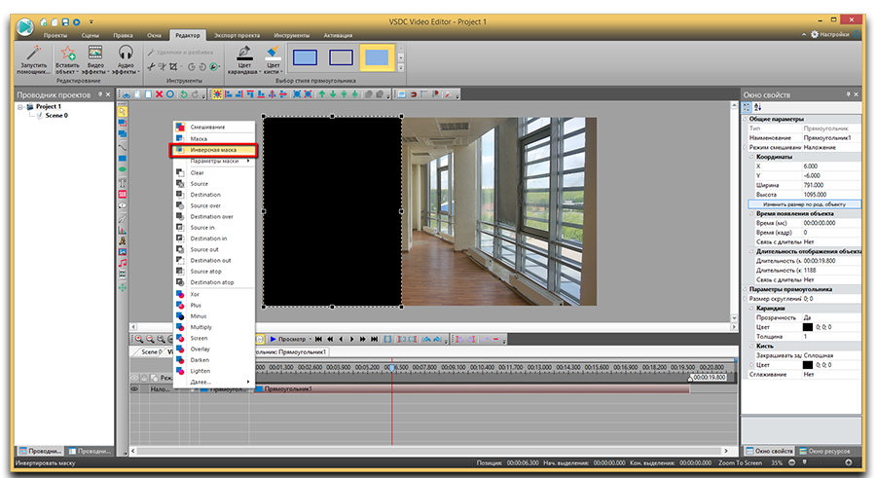
Task: Select the Source over blend mode
Action: click(x=214, y=205)
